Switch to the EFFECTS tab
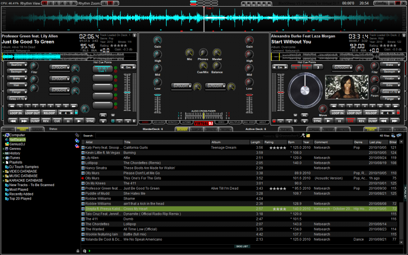This screenshot has height=255, width=408. pyautogui.click(x=211, y=130)
